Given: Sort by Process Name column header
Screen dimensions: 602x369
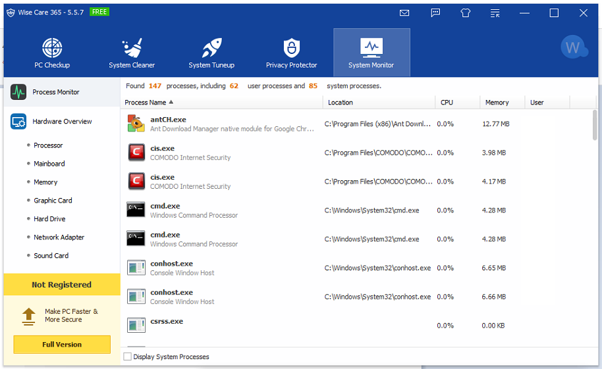Looking at the screenshot, I should coord(222,103).
